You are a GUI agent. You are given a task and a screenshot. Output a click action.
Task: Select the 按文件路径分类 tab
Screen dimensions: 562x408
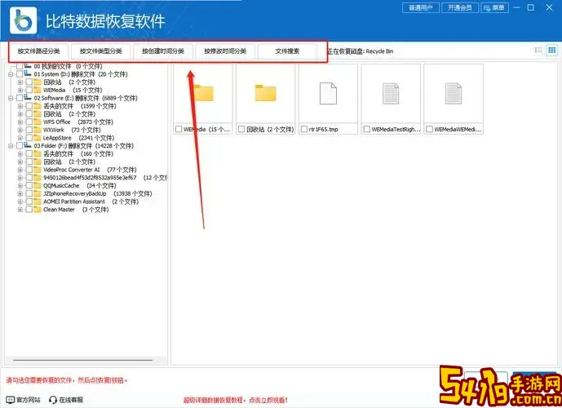tap(38, 51)
